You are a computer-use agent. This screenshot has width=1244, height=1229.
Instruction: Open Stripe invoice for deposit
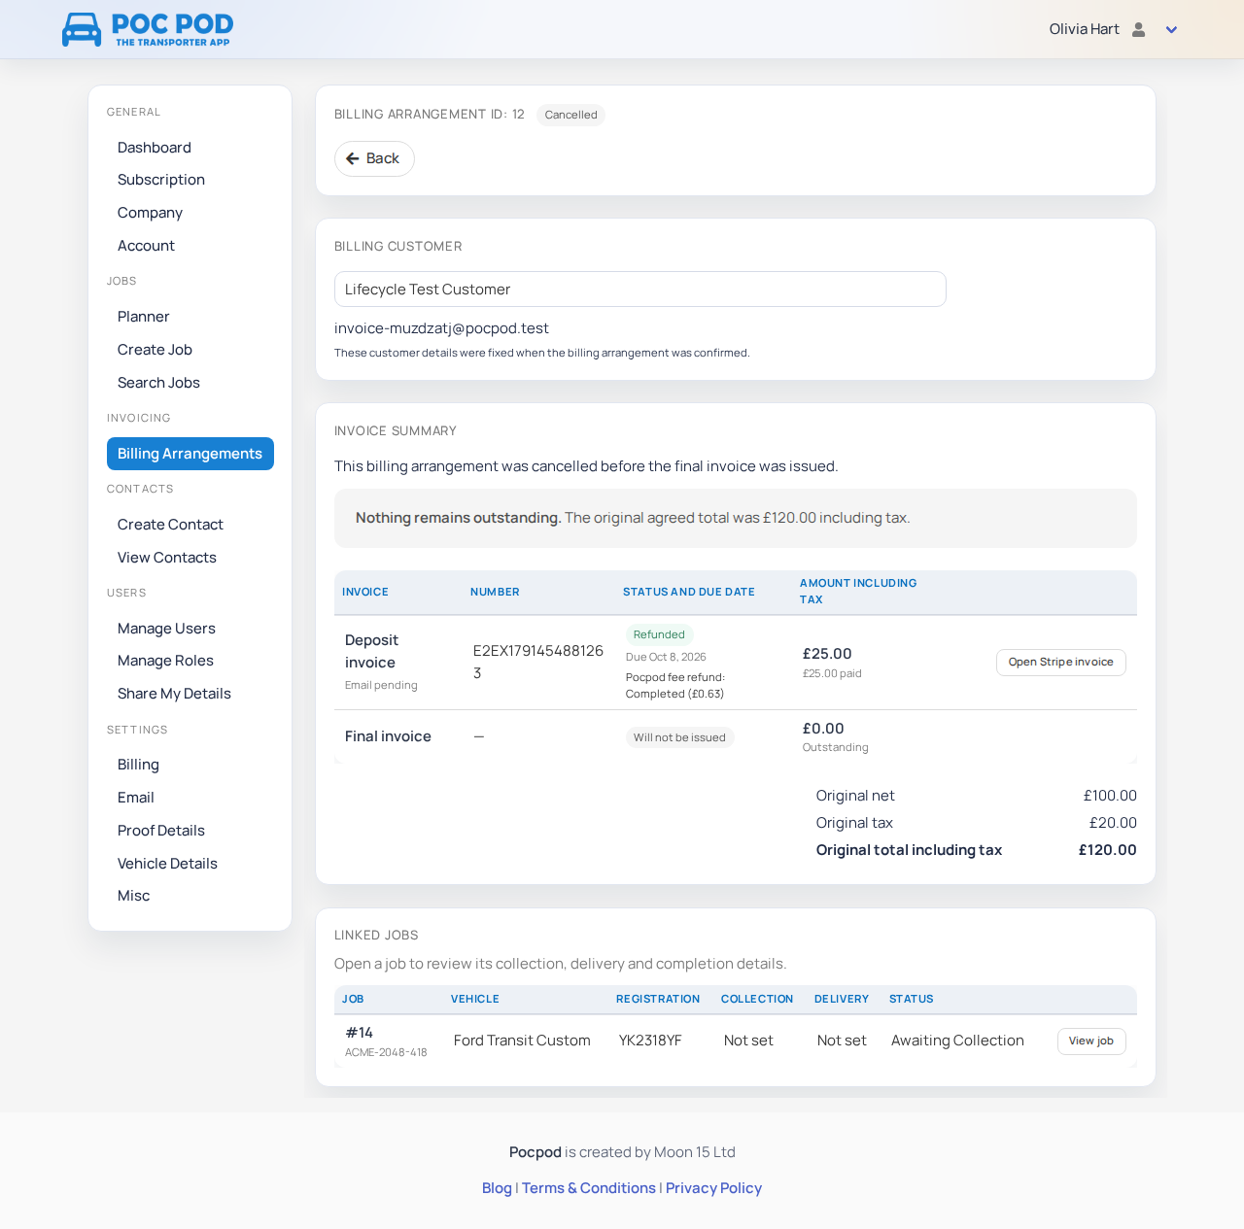point(1061,663)
